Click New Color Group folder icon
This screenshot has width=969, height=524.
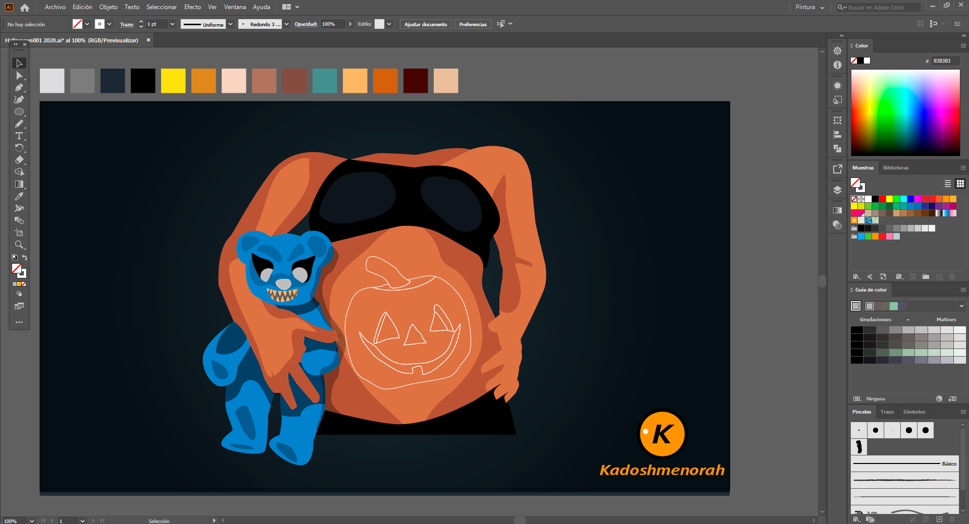(926, 276)
